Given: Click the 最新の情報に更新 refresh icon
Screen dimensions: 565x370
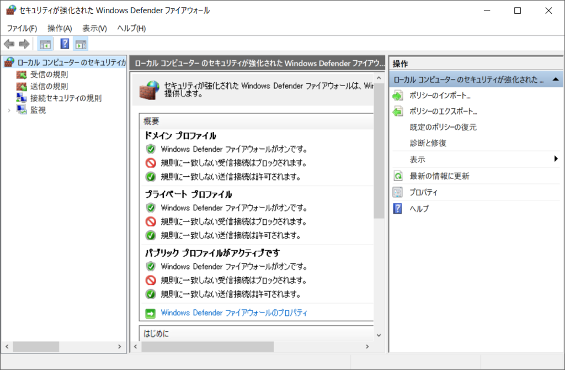Looking at the screenshot, I should [x=398, y=176].
